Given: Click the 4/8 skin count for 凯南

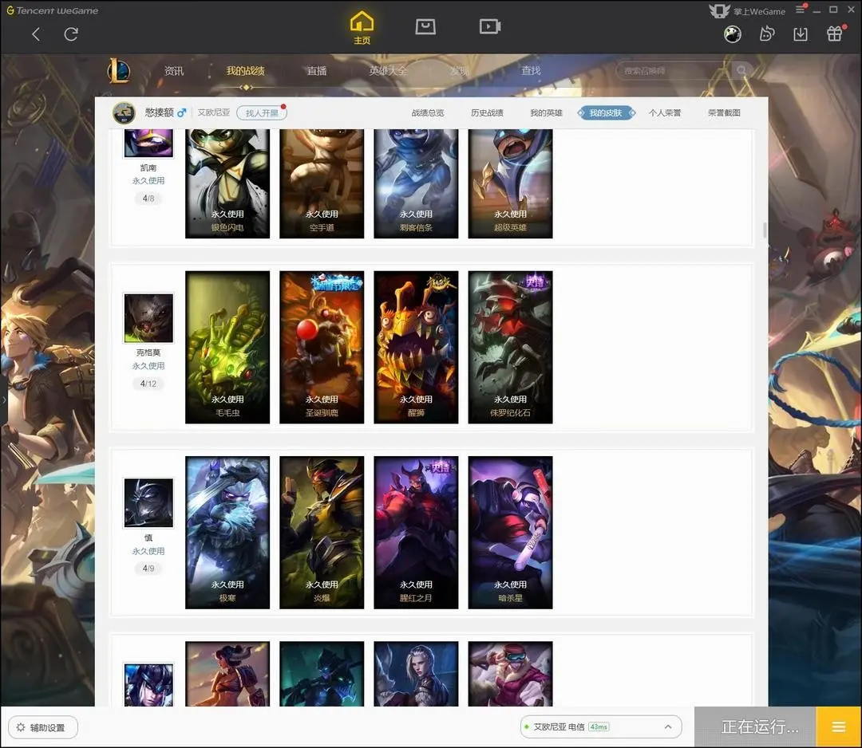Looking at the screenshot, I should coord(148,199).
